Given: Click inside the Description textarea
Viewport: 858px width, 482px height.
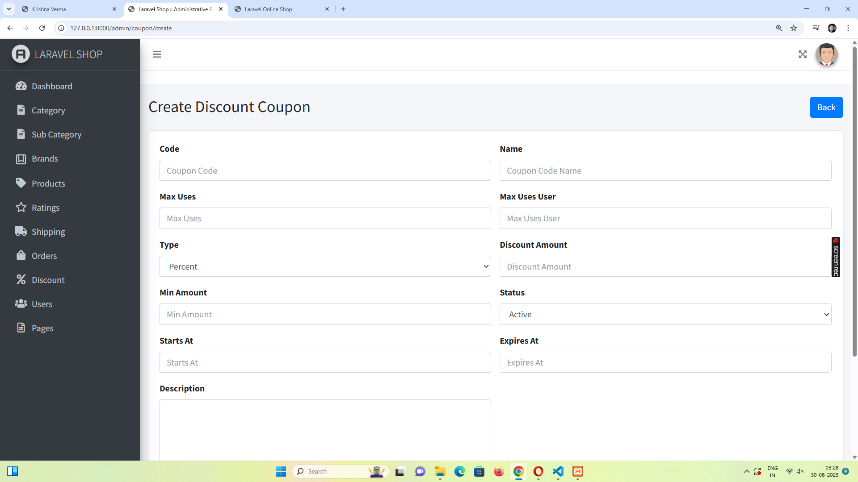Looking at the screenshot, I should pyautogui.click(x=325, y=430).
